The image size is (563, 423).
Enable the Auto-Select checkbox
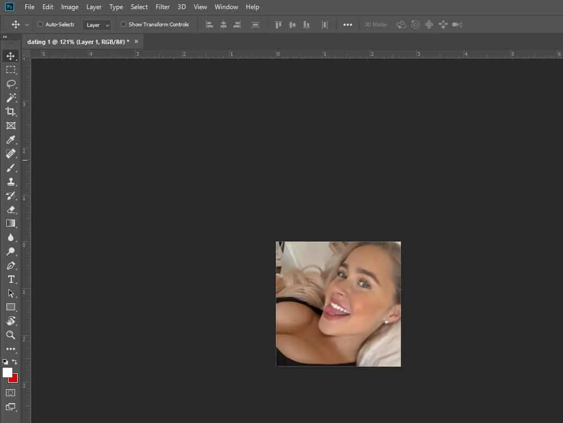click(x=40, y=25)
